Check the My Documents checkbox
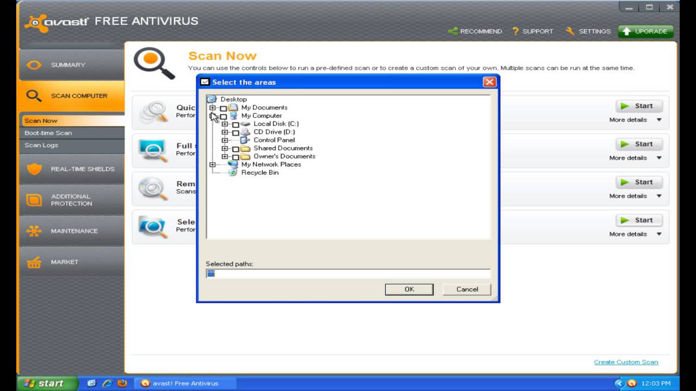696x391 pixels. click(223, 108)
